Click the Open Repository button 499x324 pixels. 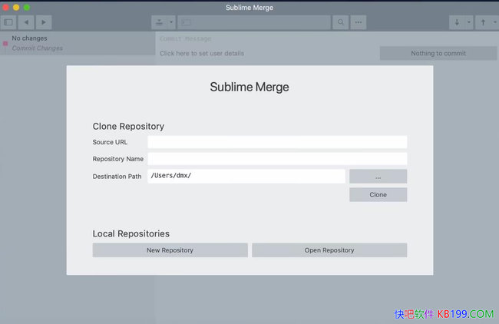coord(329,250)
